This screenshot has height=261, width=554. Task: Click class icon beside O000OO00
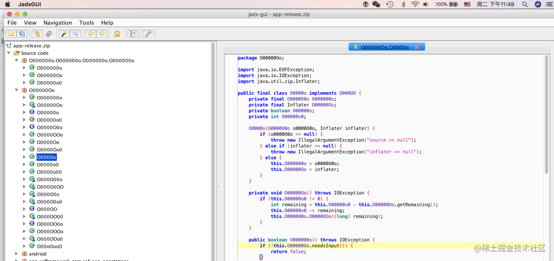point(32,216)
